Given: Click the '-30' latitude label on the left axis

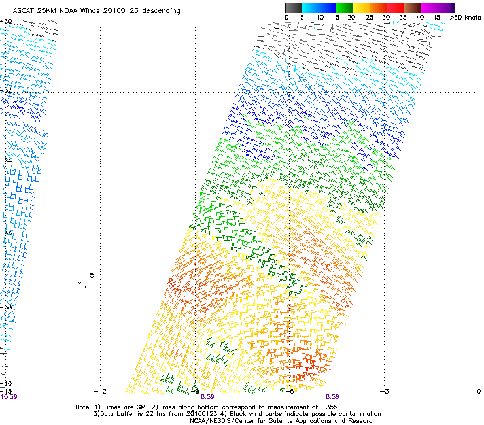Looking at the screenshot, I should tap(6, 22).
